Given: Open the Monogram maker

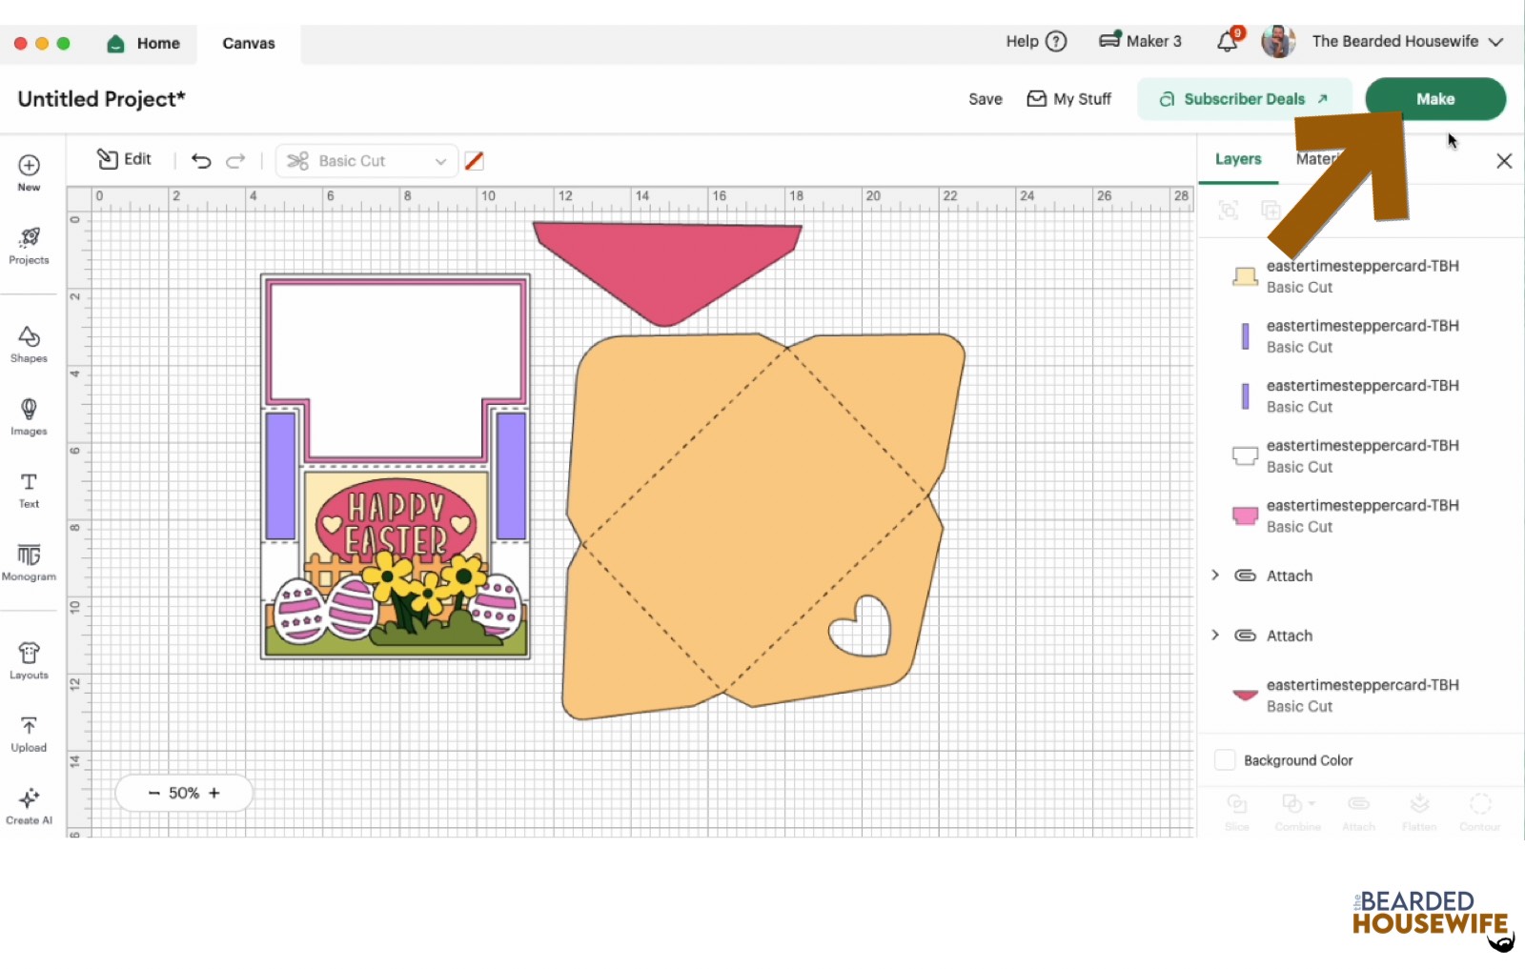Looking at the screenshot, I should click(29, 562).
